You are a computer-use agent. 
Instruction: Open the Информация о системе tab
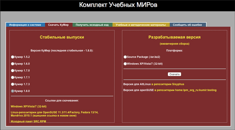(25, 25)
